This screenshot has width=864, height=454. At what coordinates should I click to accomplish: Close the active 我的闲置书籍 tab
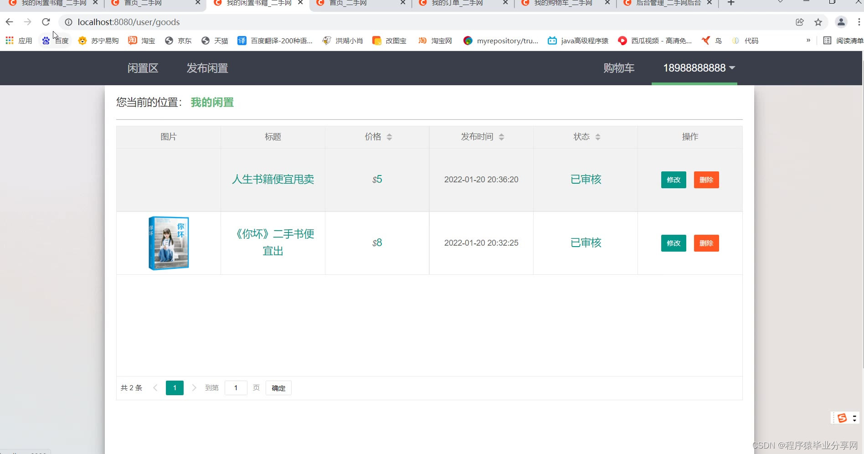pyautogui.click(x=300, y=3)
